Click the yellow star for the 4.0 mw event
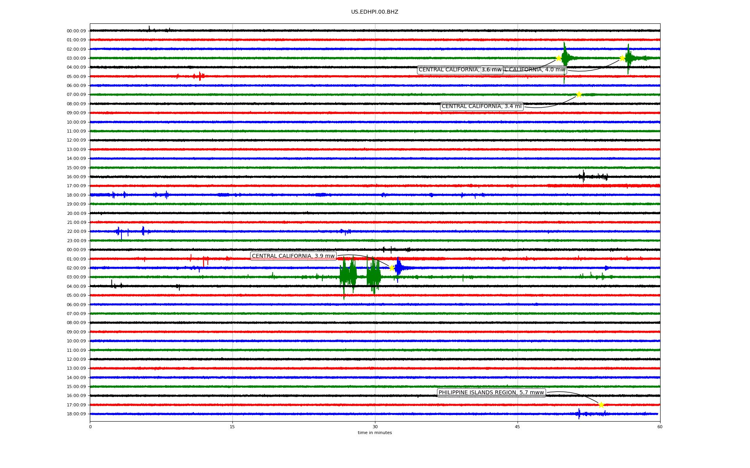This screenshot has width=750, height=468. 622,58
